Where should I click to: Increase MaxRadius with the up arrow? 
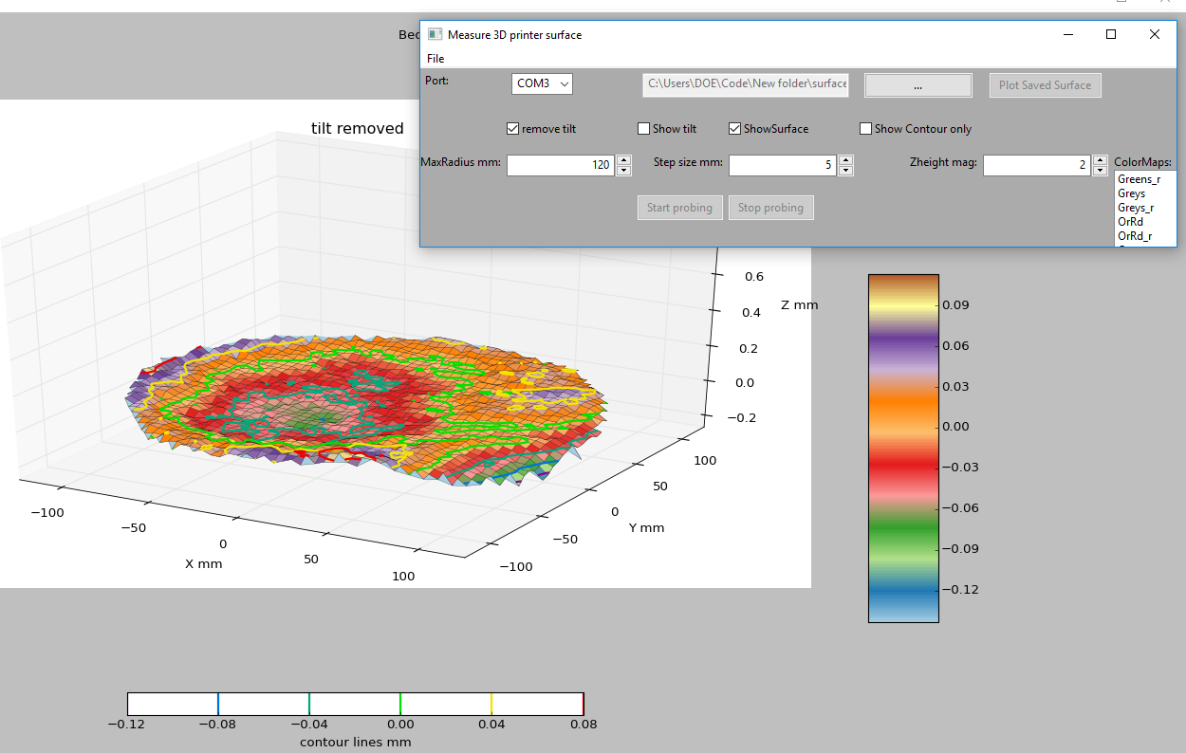pos(624,160)
